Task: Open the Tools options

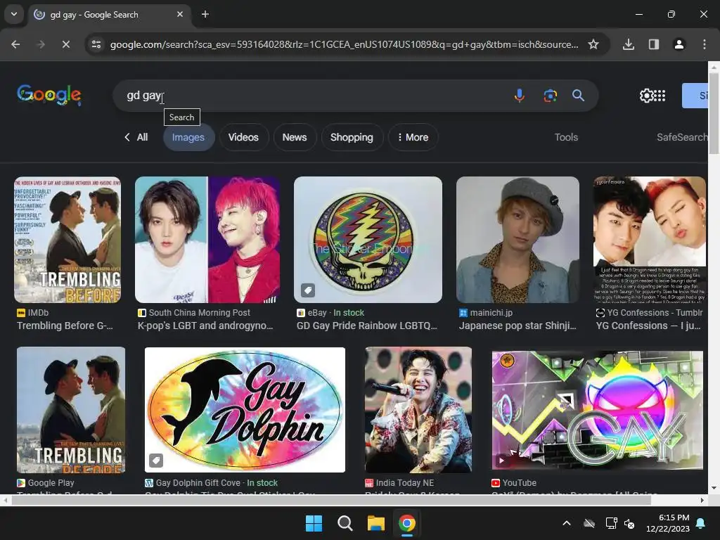Action: (x=566, y=137)
